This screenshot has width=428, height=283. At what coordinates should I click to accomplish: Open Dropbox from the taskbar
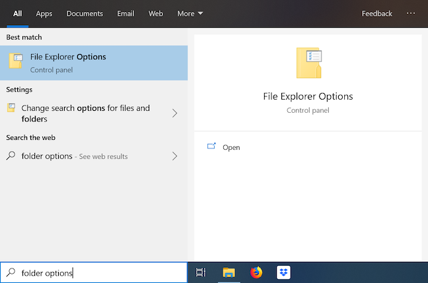(283, 272)
